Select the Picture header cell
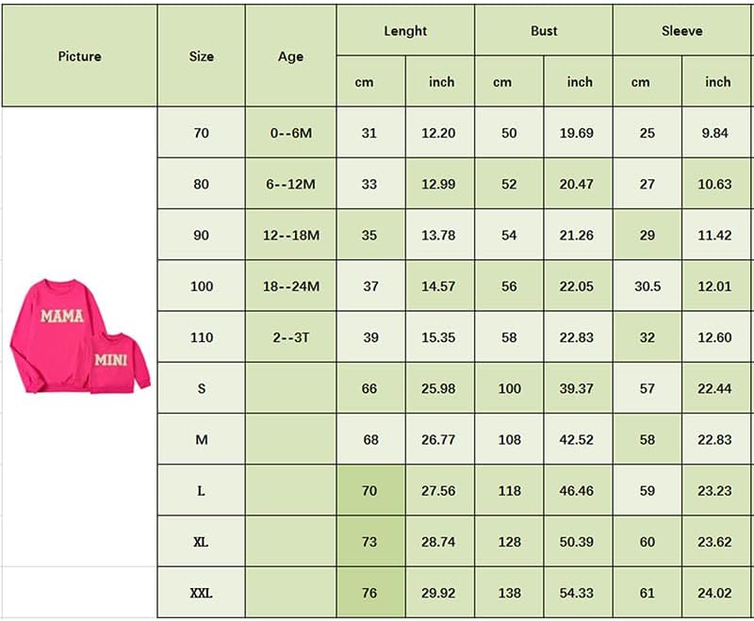 pos(79,56)
